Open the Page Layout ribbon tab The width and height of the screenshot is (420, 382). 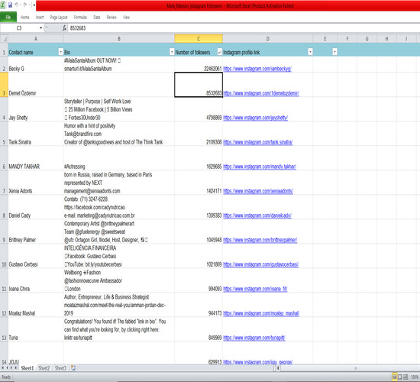pos(59,18)
